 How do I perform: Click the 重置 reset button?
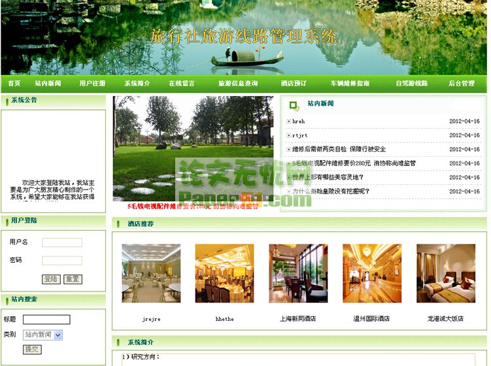point(73,279)
